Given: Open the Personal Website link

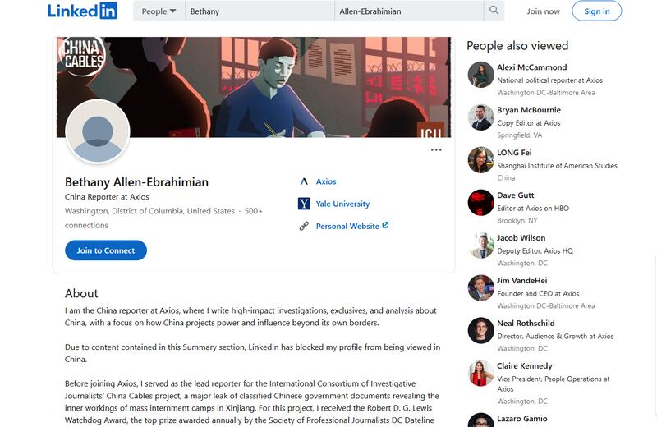Looking at the screenshot, I should click(x=347, y=227).
